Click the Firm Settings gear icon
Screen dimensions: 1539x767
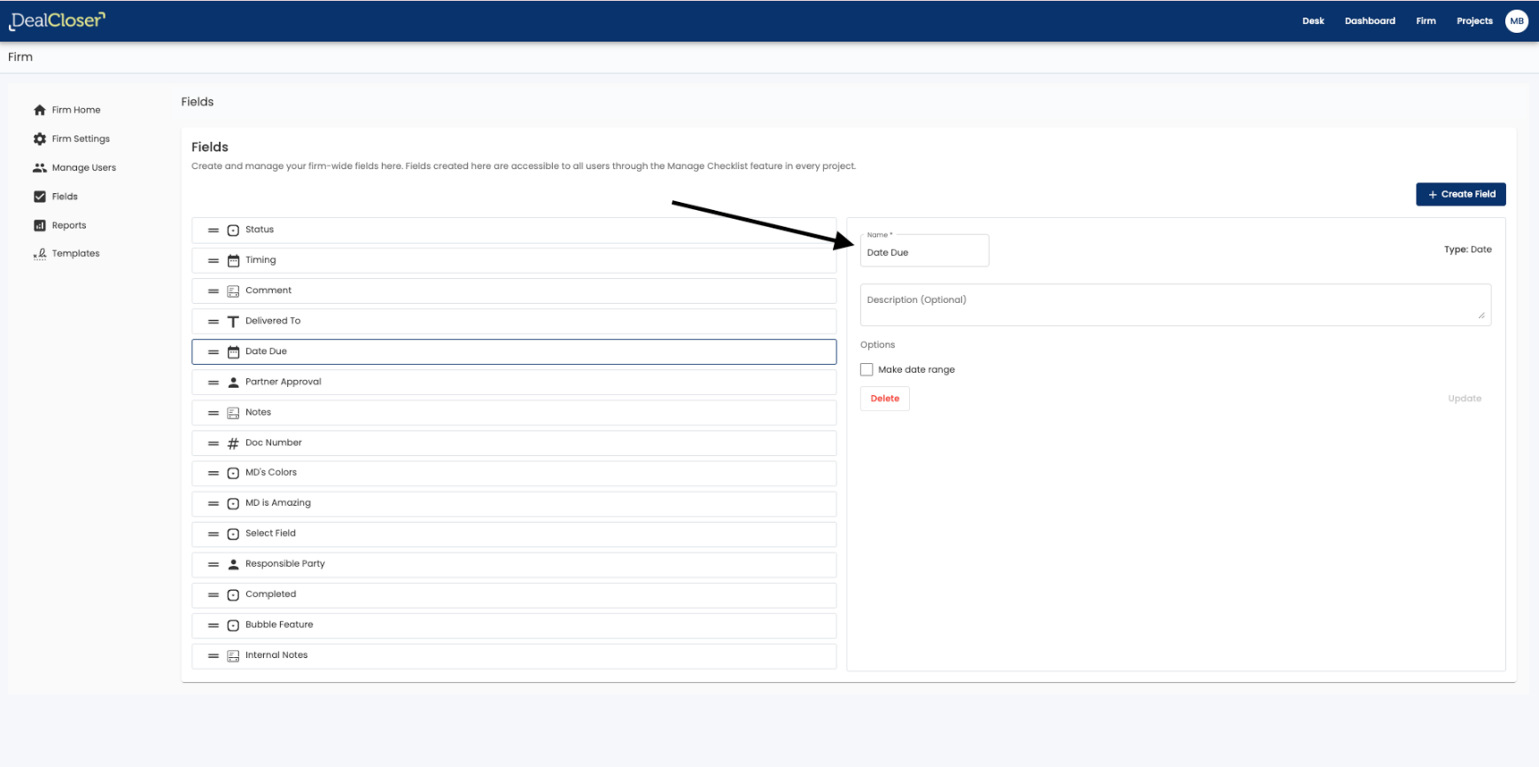(39, 139)
